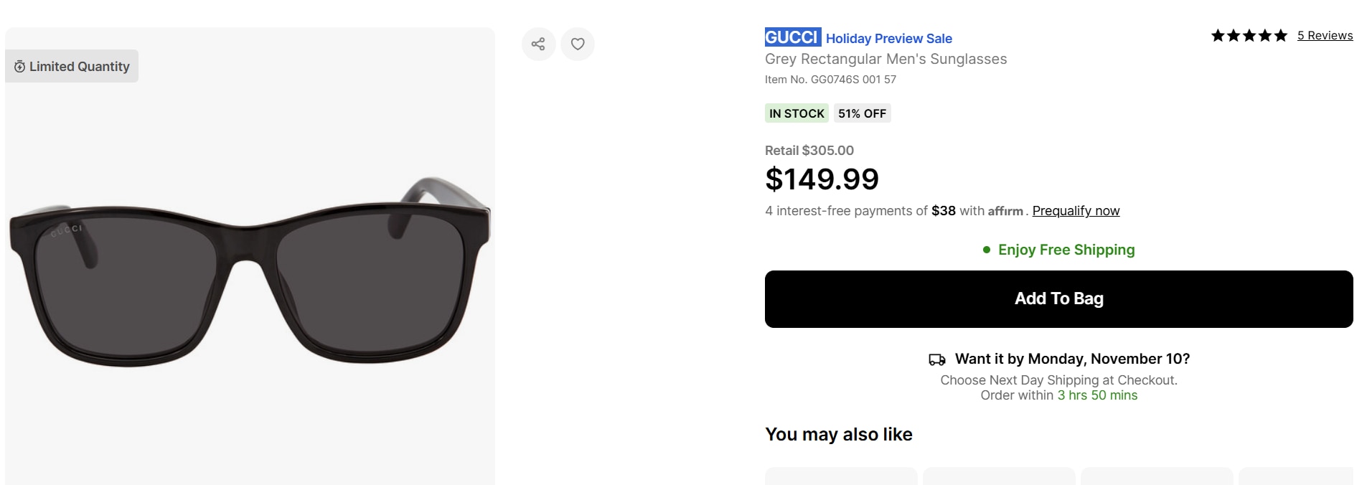Click the Prequalify now link

(x=1076, y=211)
